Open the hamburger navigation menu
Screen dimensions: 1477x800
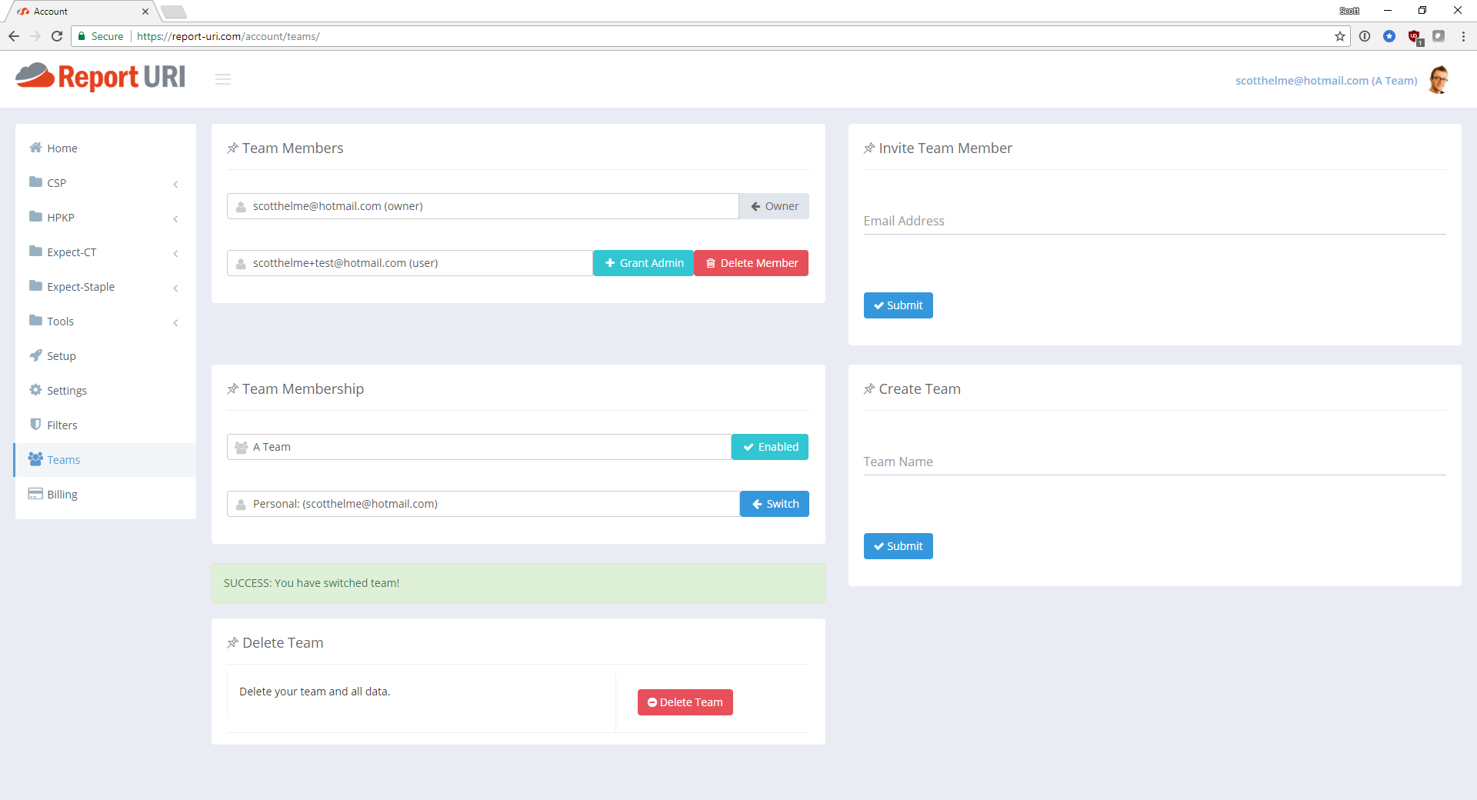tap(223, 79)
